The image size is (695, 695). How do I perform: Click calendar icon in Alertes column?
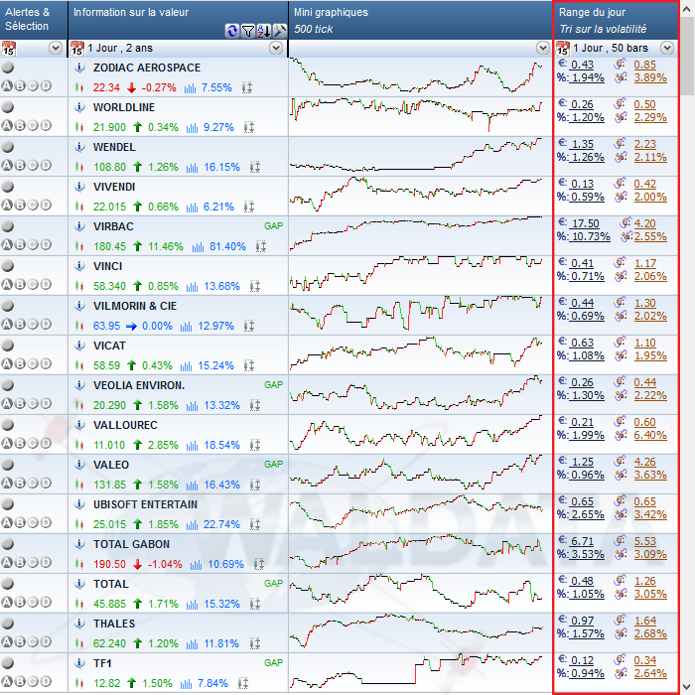click(x=8, y=48)
